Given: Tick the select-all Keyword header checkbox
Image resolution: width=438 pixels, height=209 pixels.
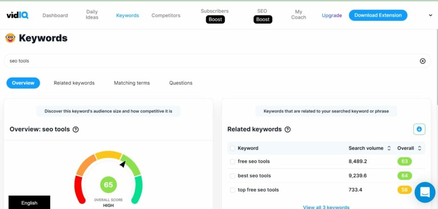Looking at the screenshot, I should coord(232,148).
